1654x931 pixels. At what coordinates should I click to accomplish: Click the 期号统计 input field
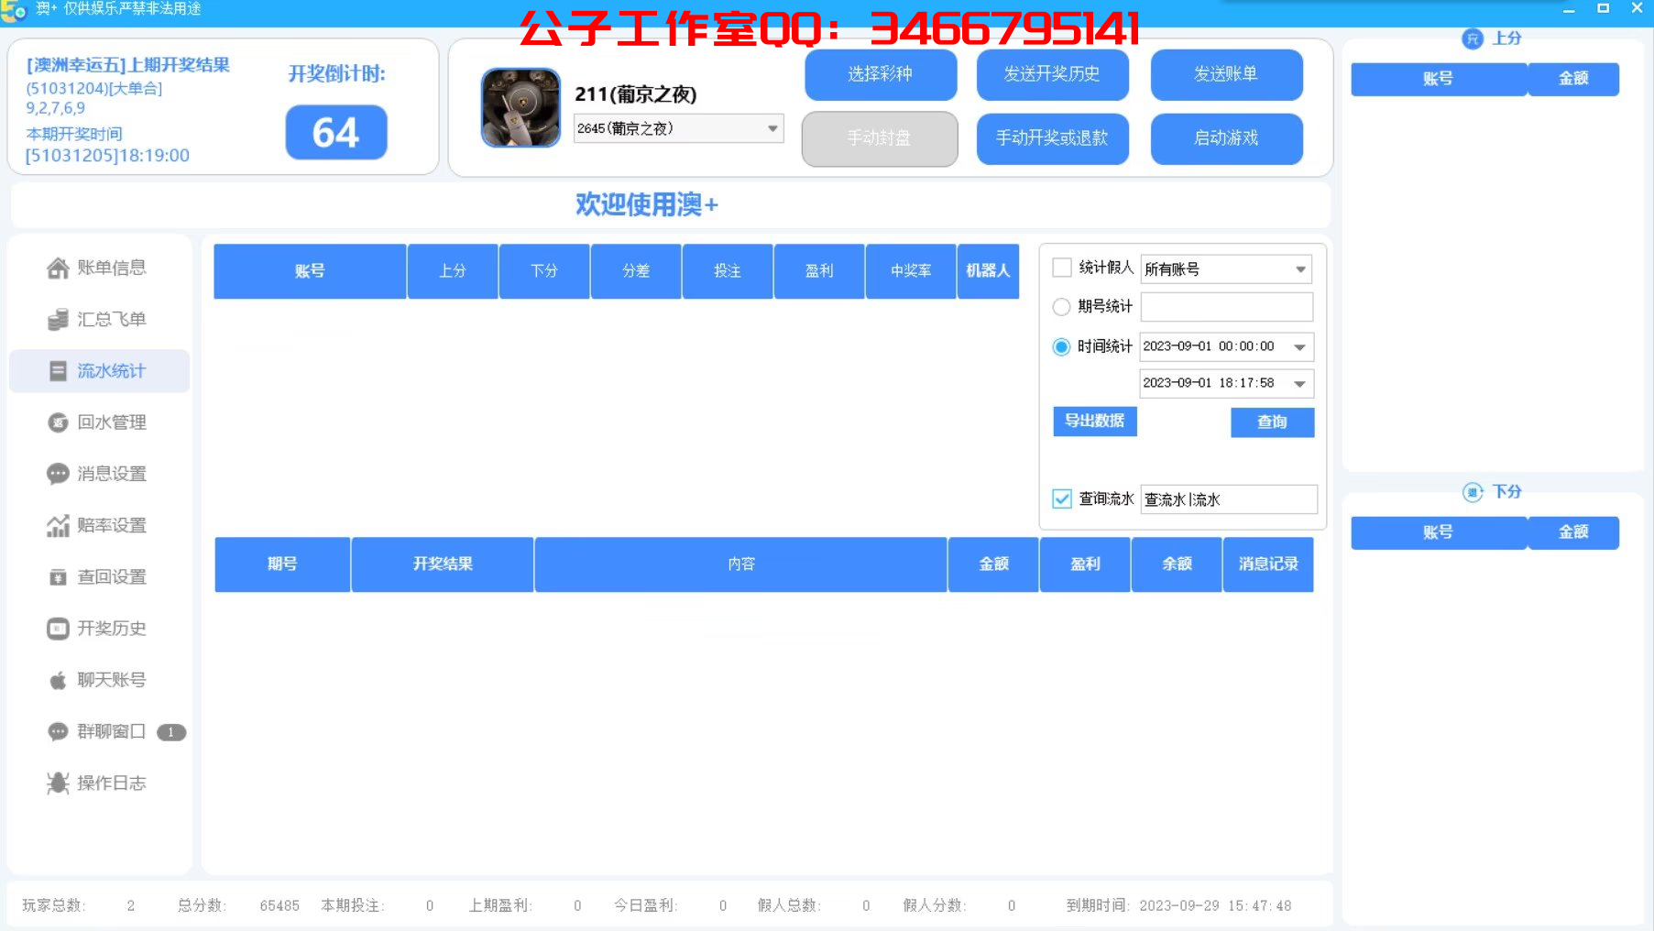(1226, 307)
